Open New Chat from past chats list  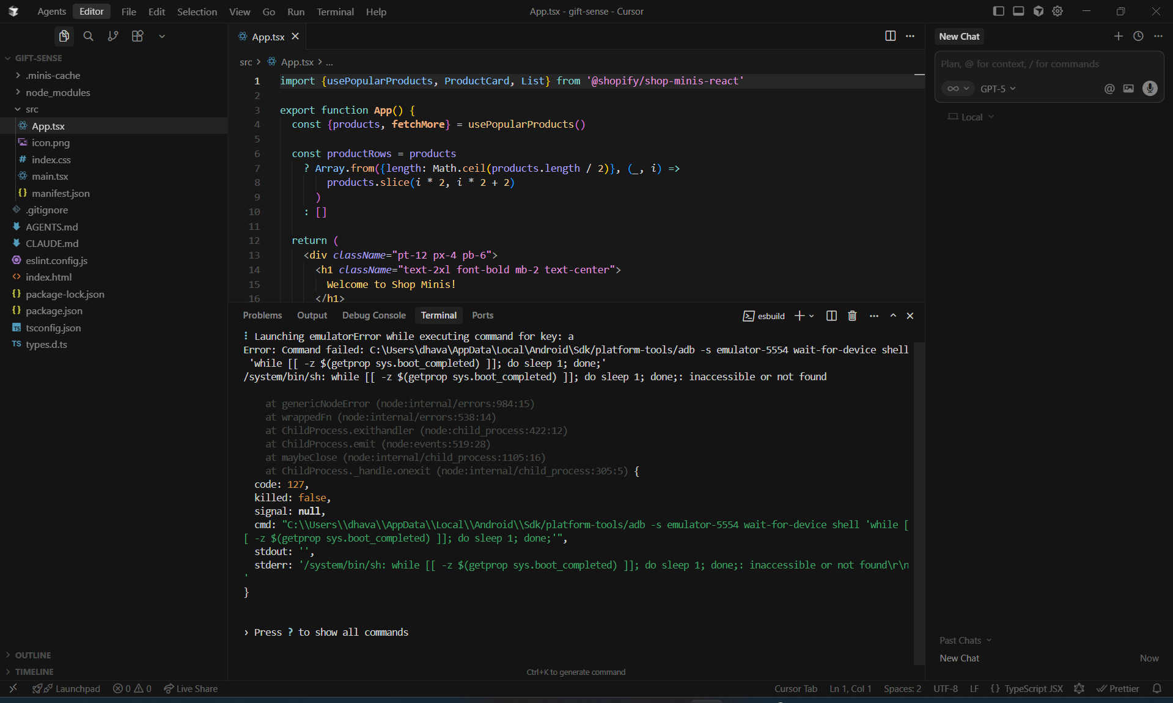(x=1049, y=658)
